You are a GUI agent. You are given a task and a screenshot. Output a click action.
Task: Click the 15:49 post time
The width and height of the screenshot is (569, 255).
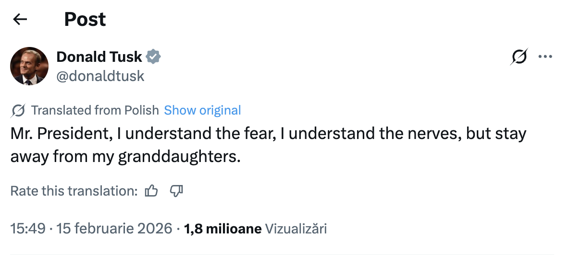point(28,229)
